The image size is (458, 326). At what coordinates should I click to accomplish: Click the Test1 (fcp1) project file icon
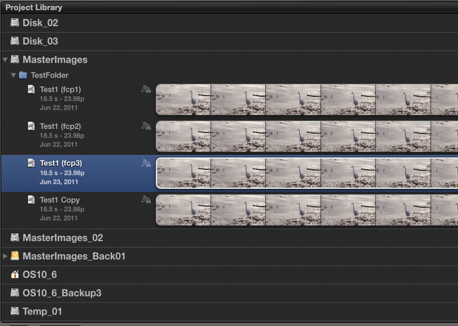(x=31, y=89)
